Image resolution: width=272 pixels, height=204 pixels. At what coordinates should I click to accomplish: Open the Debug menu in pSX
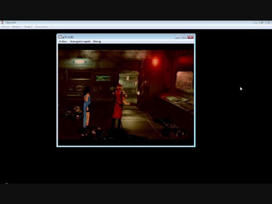click(x=97, y=41)
